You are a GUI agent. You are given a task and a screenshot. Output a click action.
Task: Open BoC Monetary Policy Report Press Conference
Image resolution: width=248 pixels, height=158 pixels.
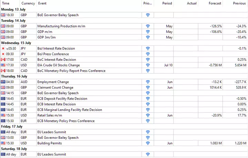click(71, 71)
